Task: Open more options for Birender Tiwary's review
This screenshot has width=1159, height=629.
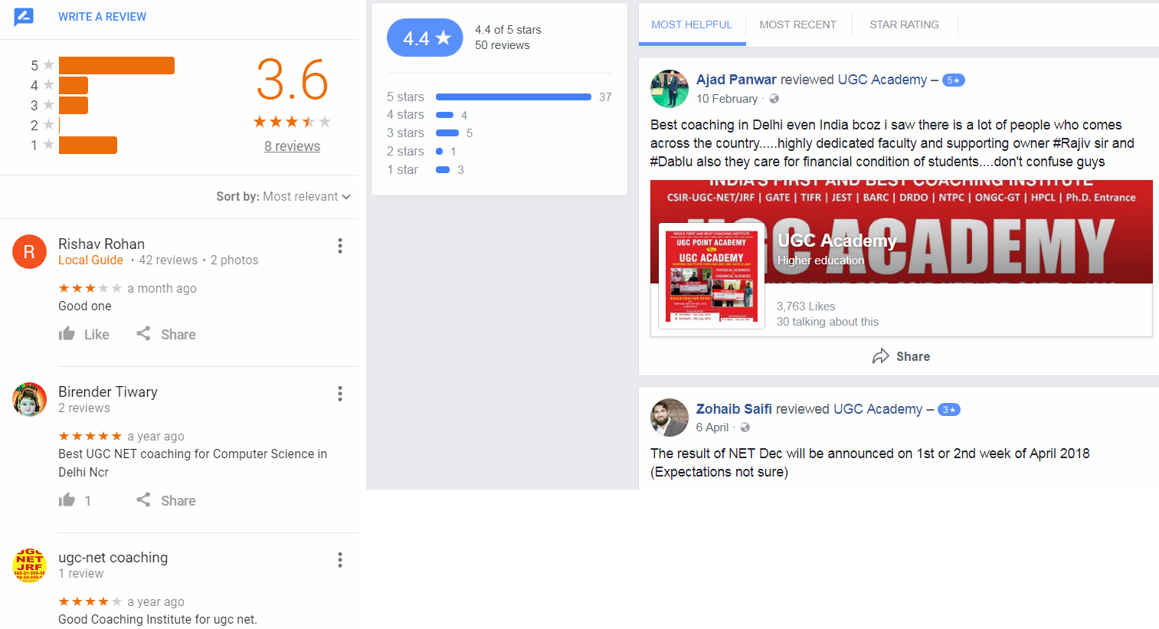Action: (x=340, y=394)
